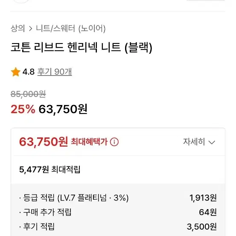Image resolution: width=236 pixels, height=236 pixels.
Task: Tap the red 63,750원 benefit price
Action: [x=44, y=142]
